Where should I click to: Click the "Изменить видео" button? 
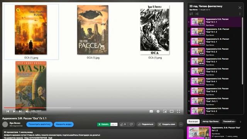click(x=64, y=124)
